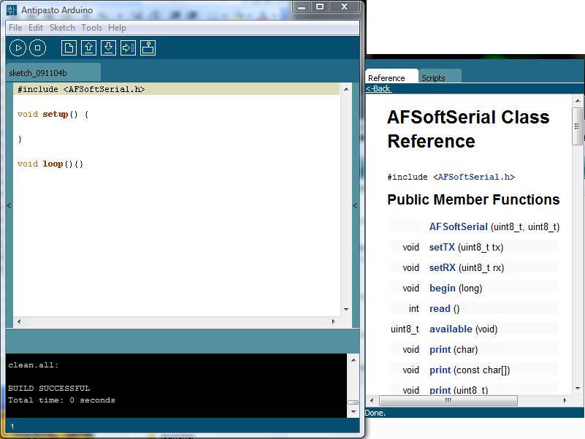Click the Antipasto Arduino title bar app icon
585x439 pixels.
(x=12, y=10)
